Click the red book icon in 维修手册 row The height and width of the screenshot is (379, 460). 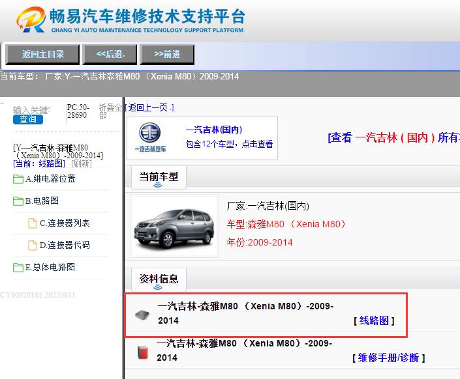143,352
